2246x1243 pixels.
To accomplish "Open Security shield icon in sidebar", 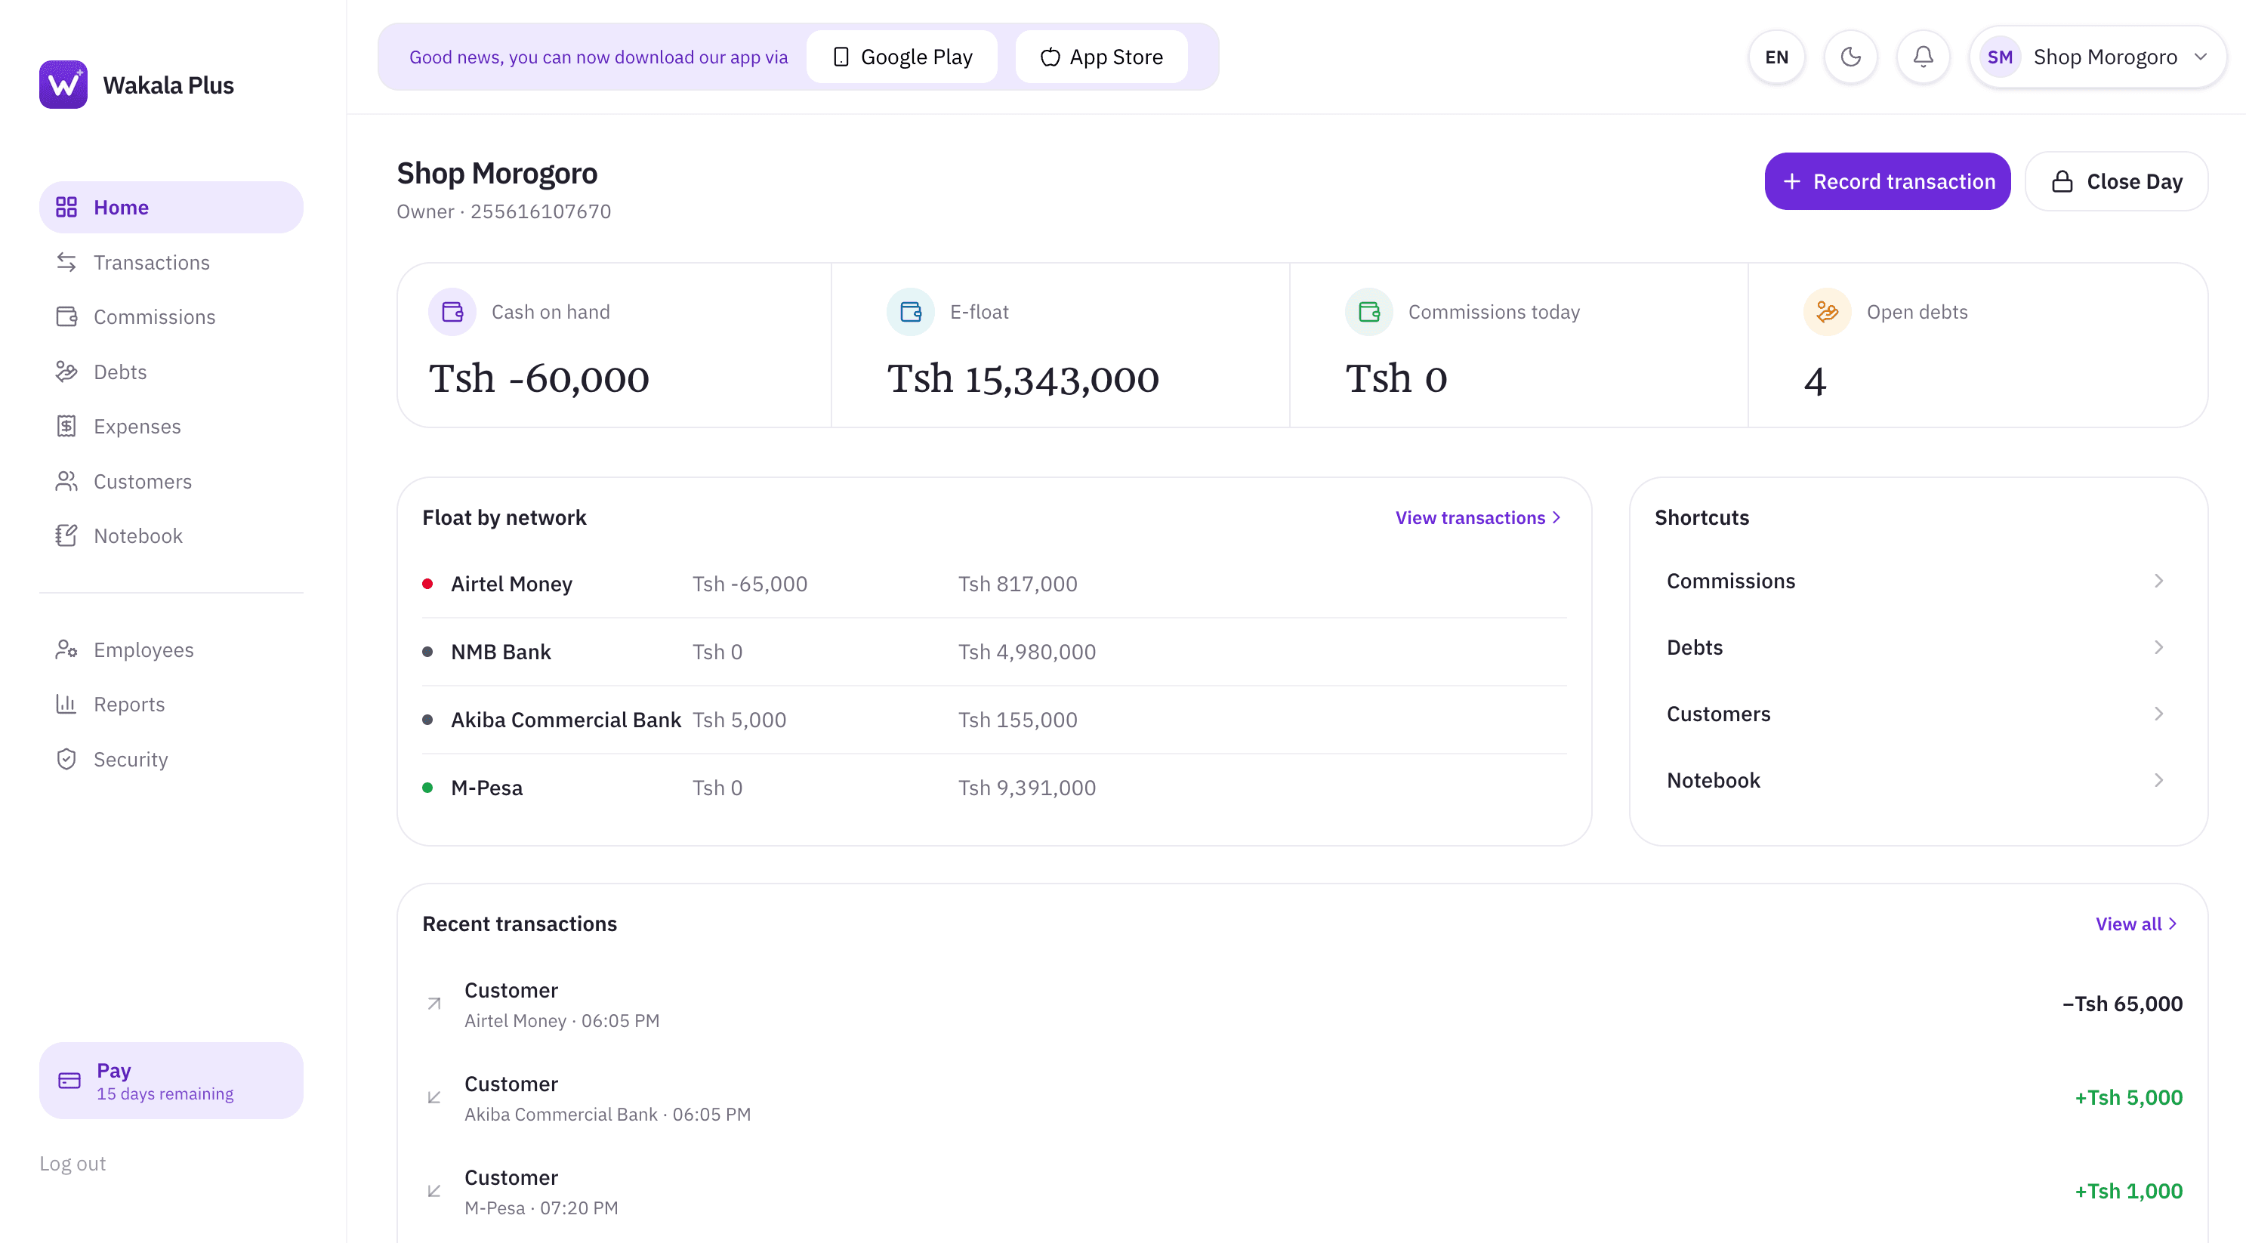I will (66, 759).
